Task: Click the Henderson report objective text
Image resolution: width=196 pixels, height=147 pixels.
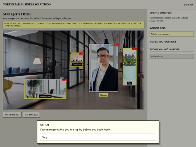Action: 169,19
